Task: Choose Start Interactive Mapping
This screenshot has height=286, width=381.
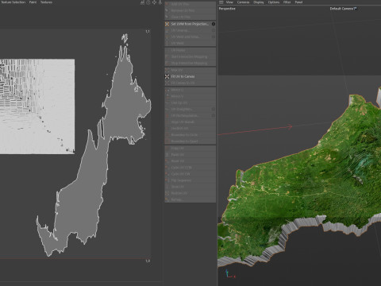Action: 190,56
